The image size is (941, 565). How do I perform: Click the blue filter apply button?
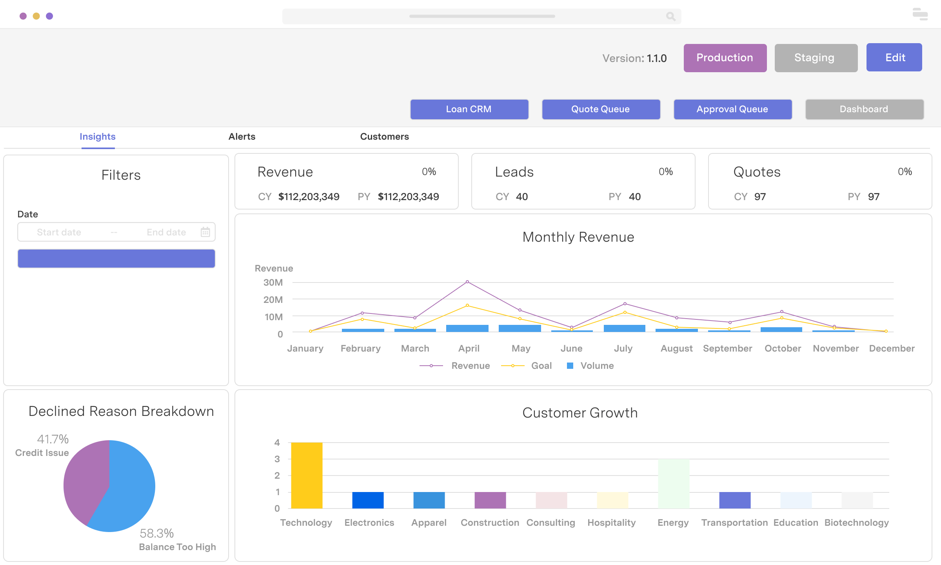tap(116, 259)
